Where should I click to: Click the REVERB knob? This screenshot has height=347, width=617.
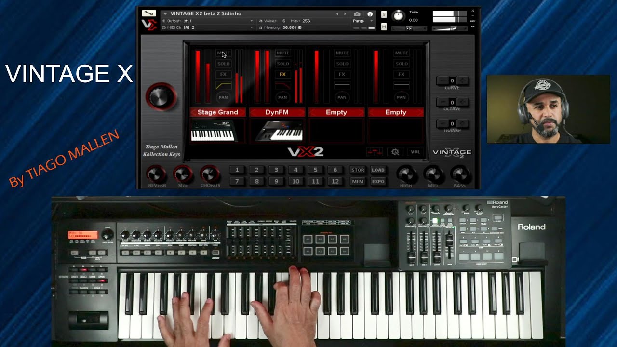click(156, 173)
